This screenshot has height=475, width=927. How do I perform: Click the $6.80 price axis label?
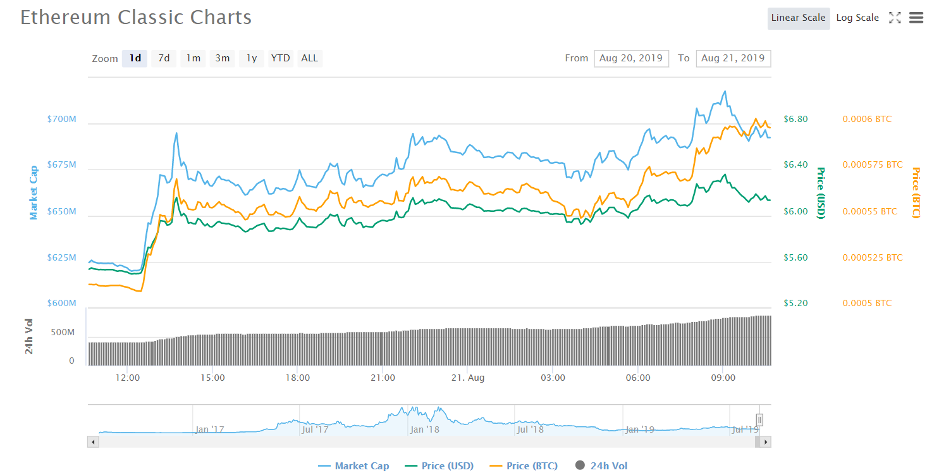pyautogui.click(x=795, y=119)
